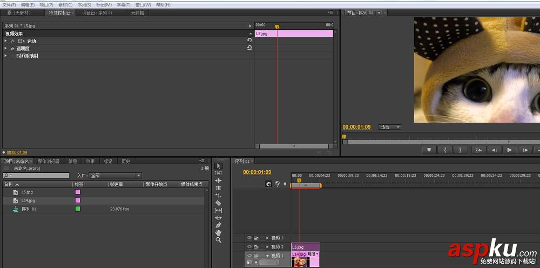Step back one frame
The image size is (540, 268).
(x=494, y=150)
